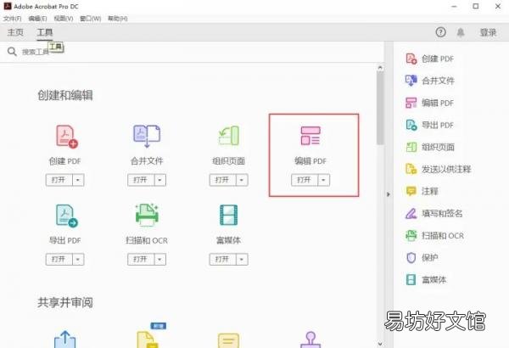The width and height of the screenshot is (509, 348).
Task: Select 发送以供注释 icon in right sidebar
Action: point(411,169)
